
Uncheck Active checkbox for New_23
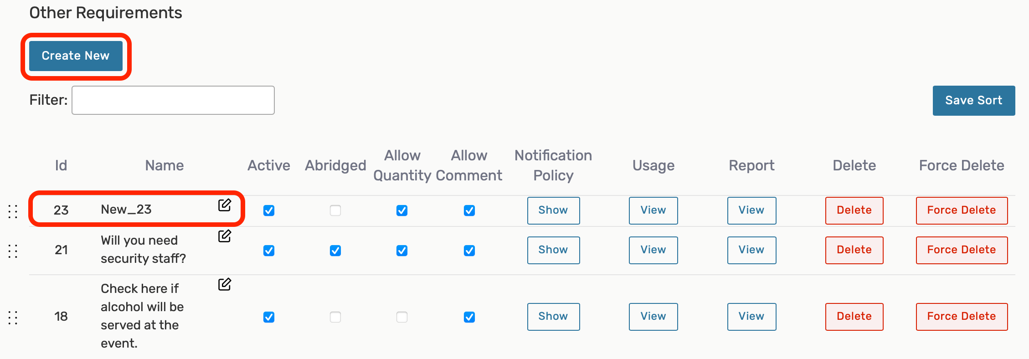269,210
